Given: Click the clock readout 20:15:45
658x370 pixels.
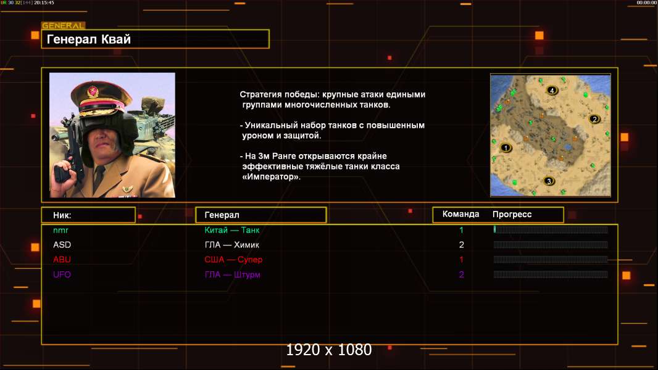Looking at the screenshot, I should pyautogui.click(x=44, y=2).
